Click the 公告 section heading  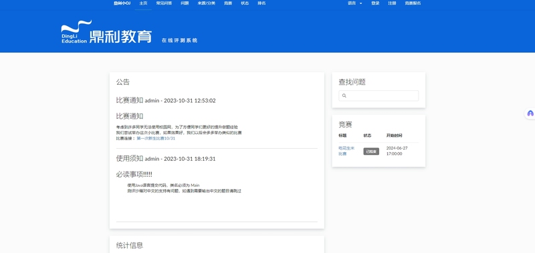[123, 82]
